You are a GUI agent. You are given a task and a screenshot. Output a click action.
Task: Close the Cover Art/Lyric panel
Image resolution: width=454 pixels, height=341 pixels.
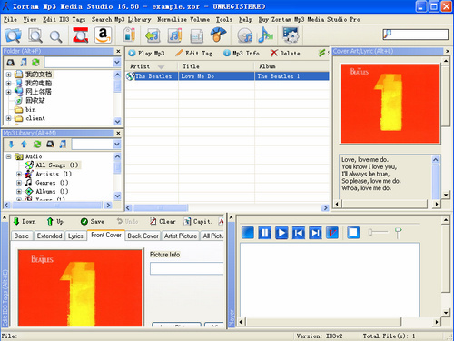(448, 51)
